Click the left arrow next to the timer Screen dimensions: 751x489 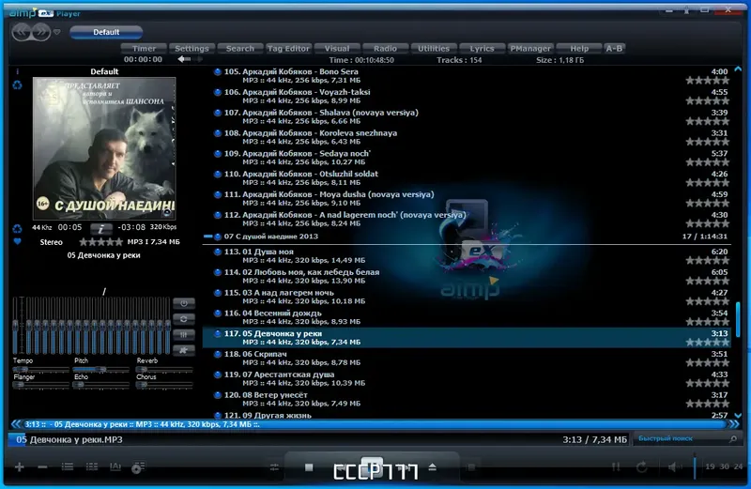[x=184, y=59]
